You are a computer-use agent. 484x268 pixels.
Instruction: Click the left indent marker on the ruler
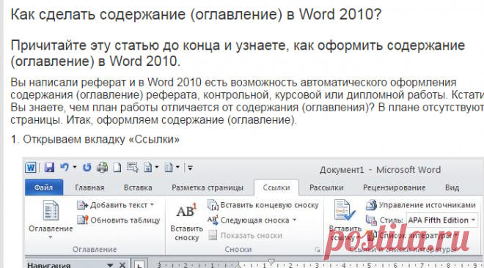(238, 265)
